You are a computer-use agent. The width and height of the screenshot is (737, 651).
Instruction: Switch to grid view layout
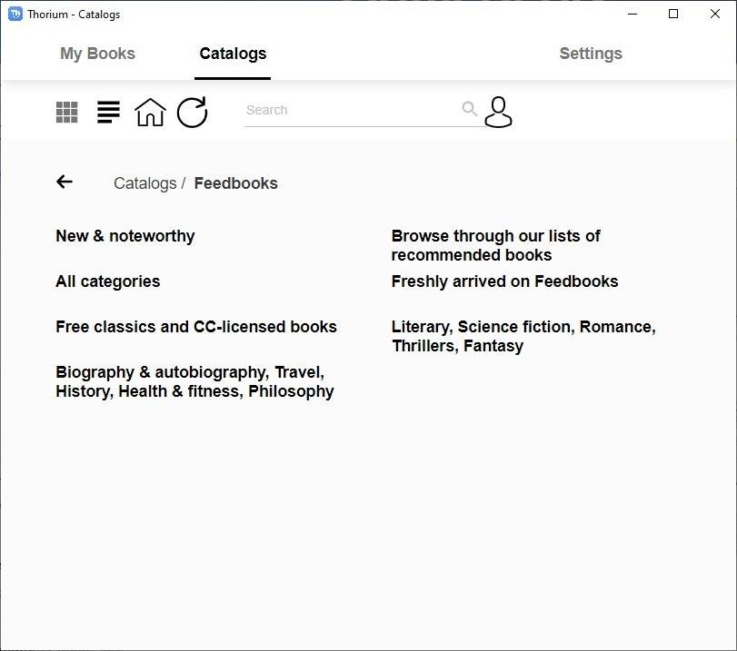point(66,113)
